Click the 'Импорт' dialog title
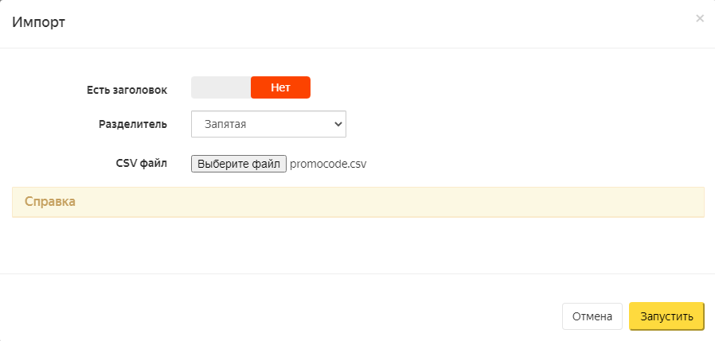Image resolution: width=715 pixels, height=341 pixels. (x=38, y=22)
